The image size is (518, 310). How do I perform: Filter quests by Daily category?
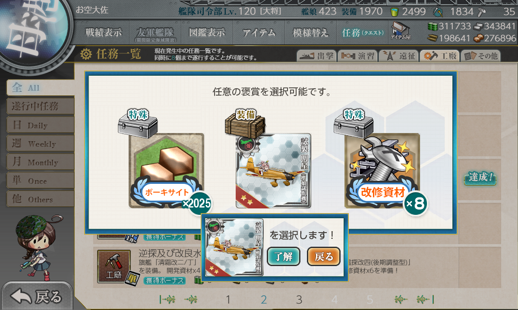[x=40, y=125]
